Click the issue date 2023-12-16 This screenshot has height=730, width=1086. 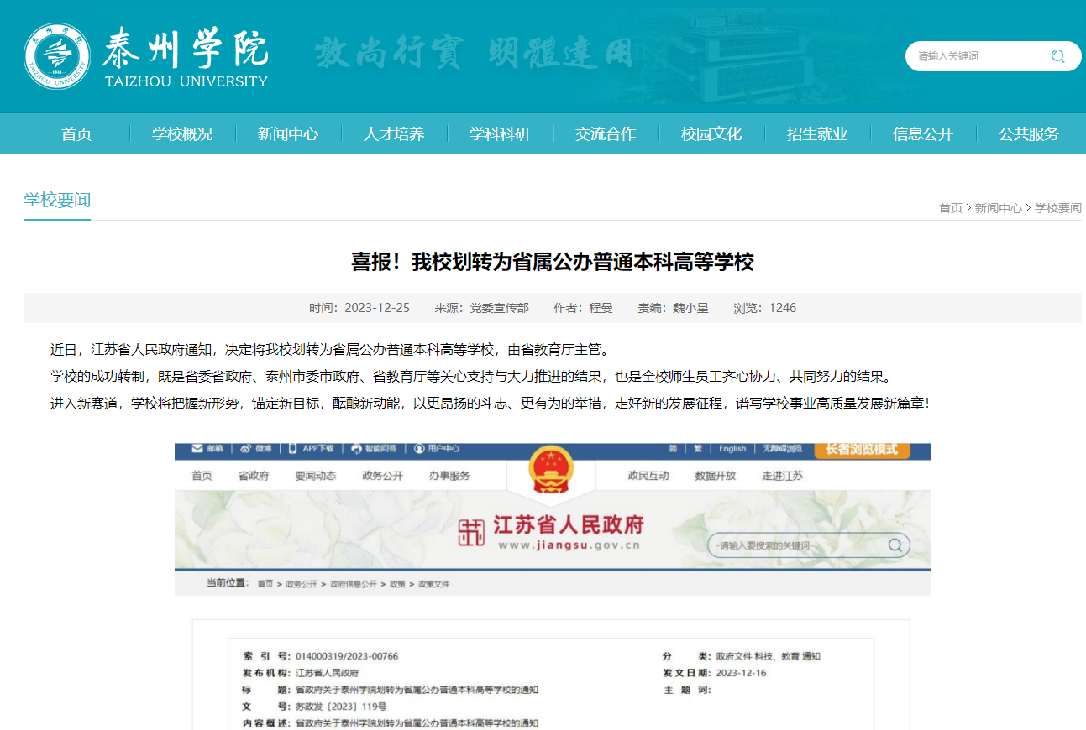[741, 673]
